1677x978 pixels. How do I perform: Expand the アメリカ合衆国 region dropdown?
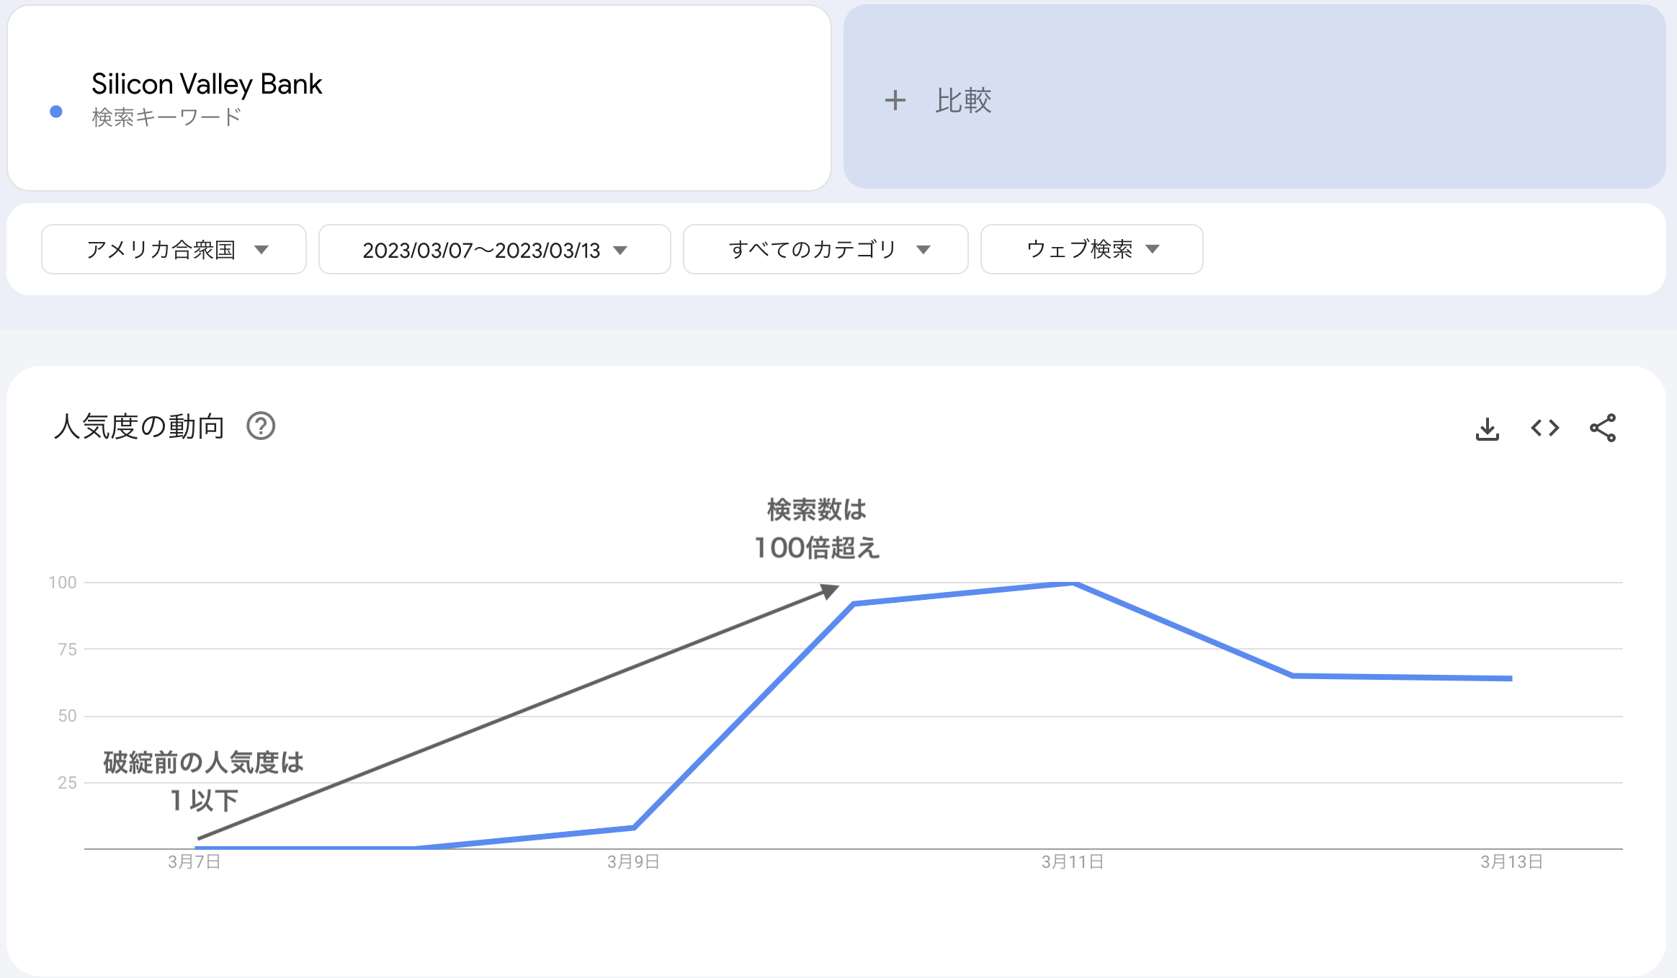[x=174, y=249]
